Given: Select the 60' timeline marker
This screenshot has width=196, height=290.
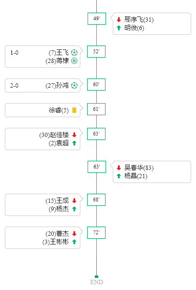Looking at the screenshot, I should [x=96, y=84].
